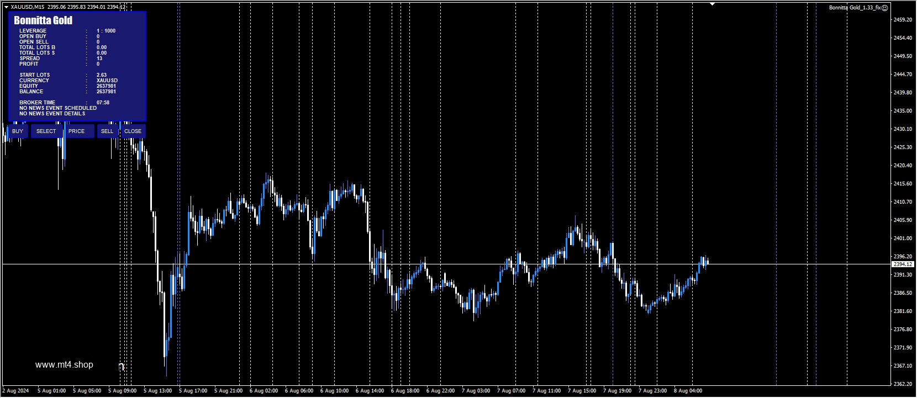917x398 pixels.
Task: Click the 2 Aug 2024 date label
Action: point(15,391)
